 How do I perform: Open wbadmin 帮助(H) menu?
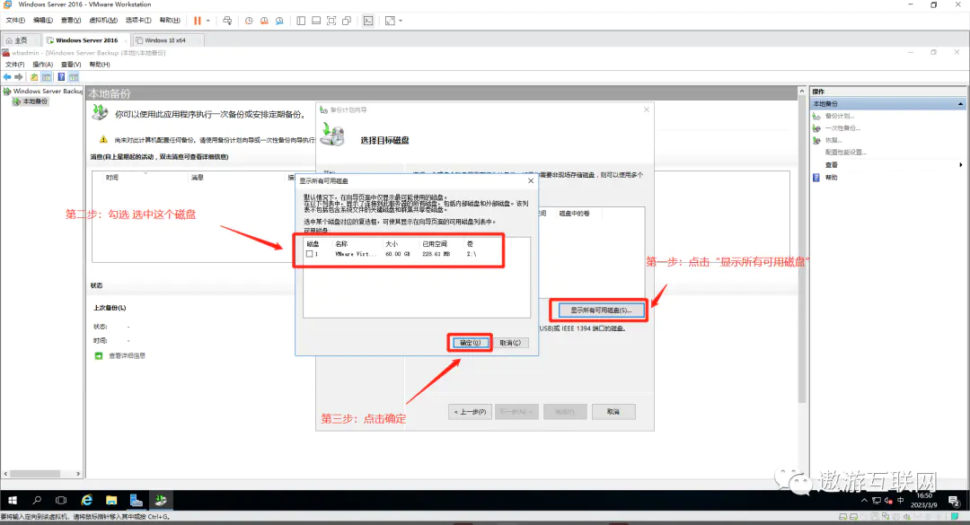pyautogui.click(x=100, y=65)
